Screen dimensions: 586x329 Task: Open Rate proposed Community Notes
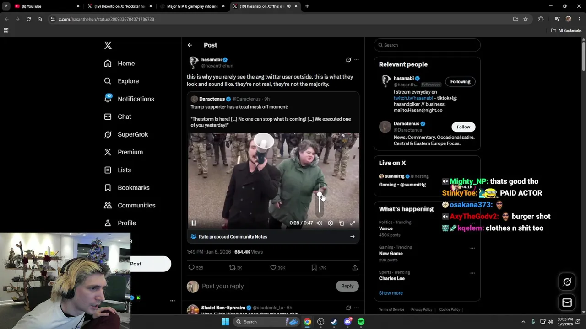pos(273,237)
